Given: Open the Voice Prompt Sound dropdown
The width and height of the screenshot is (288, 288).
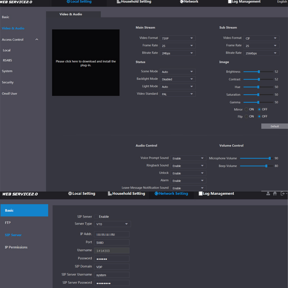Looking at the screenshot, I should [188, 158].
